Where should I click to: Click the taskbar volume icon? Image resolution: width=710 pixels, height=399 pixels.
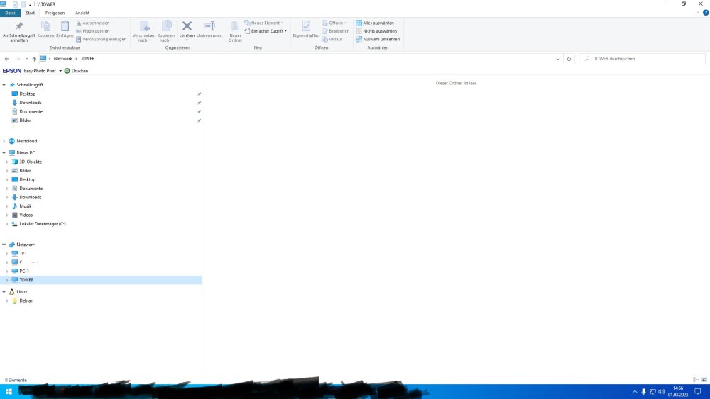[x=661, y=392]
